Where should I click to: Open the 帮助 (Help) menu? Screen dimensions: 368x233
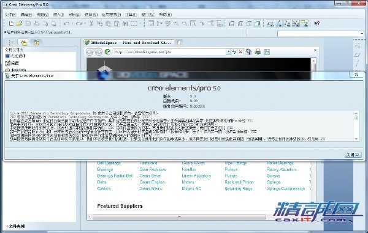point(166,15)
